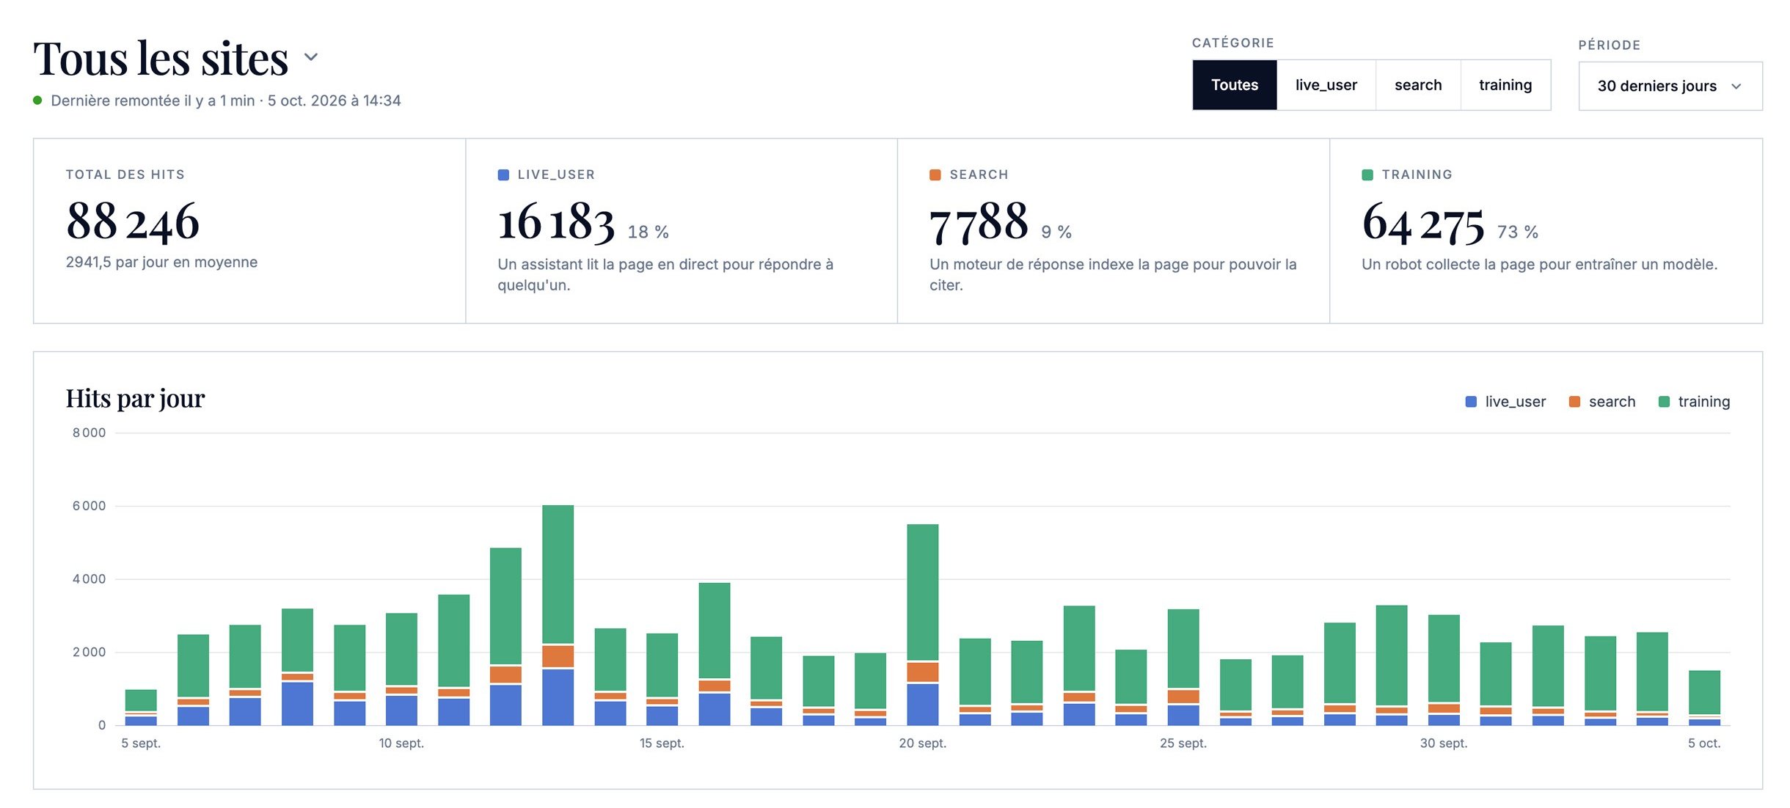Image resolution: width=1790 pixels, height=808 pixels.
Task: Select the Toutes category tab
Action: pos(1235,85)
